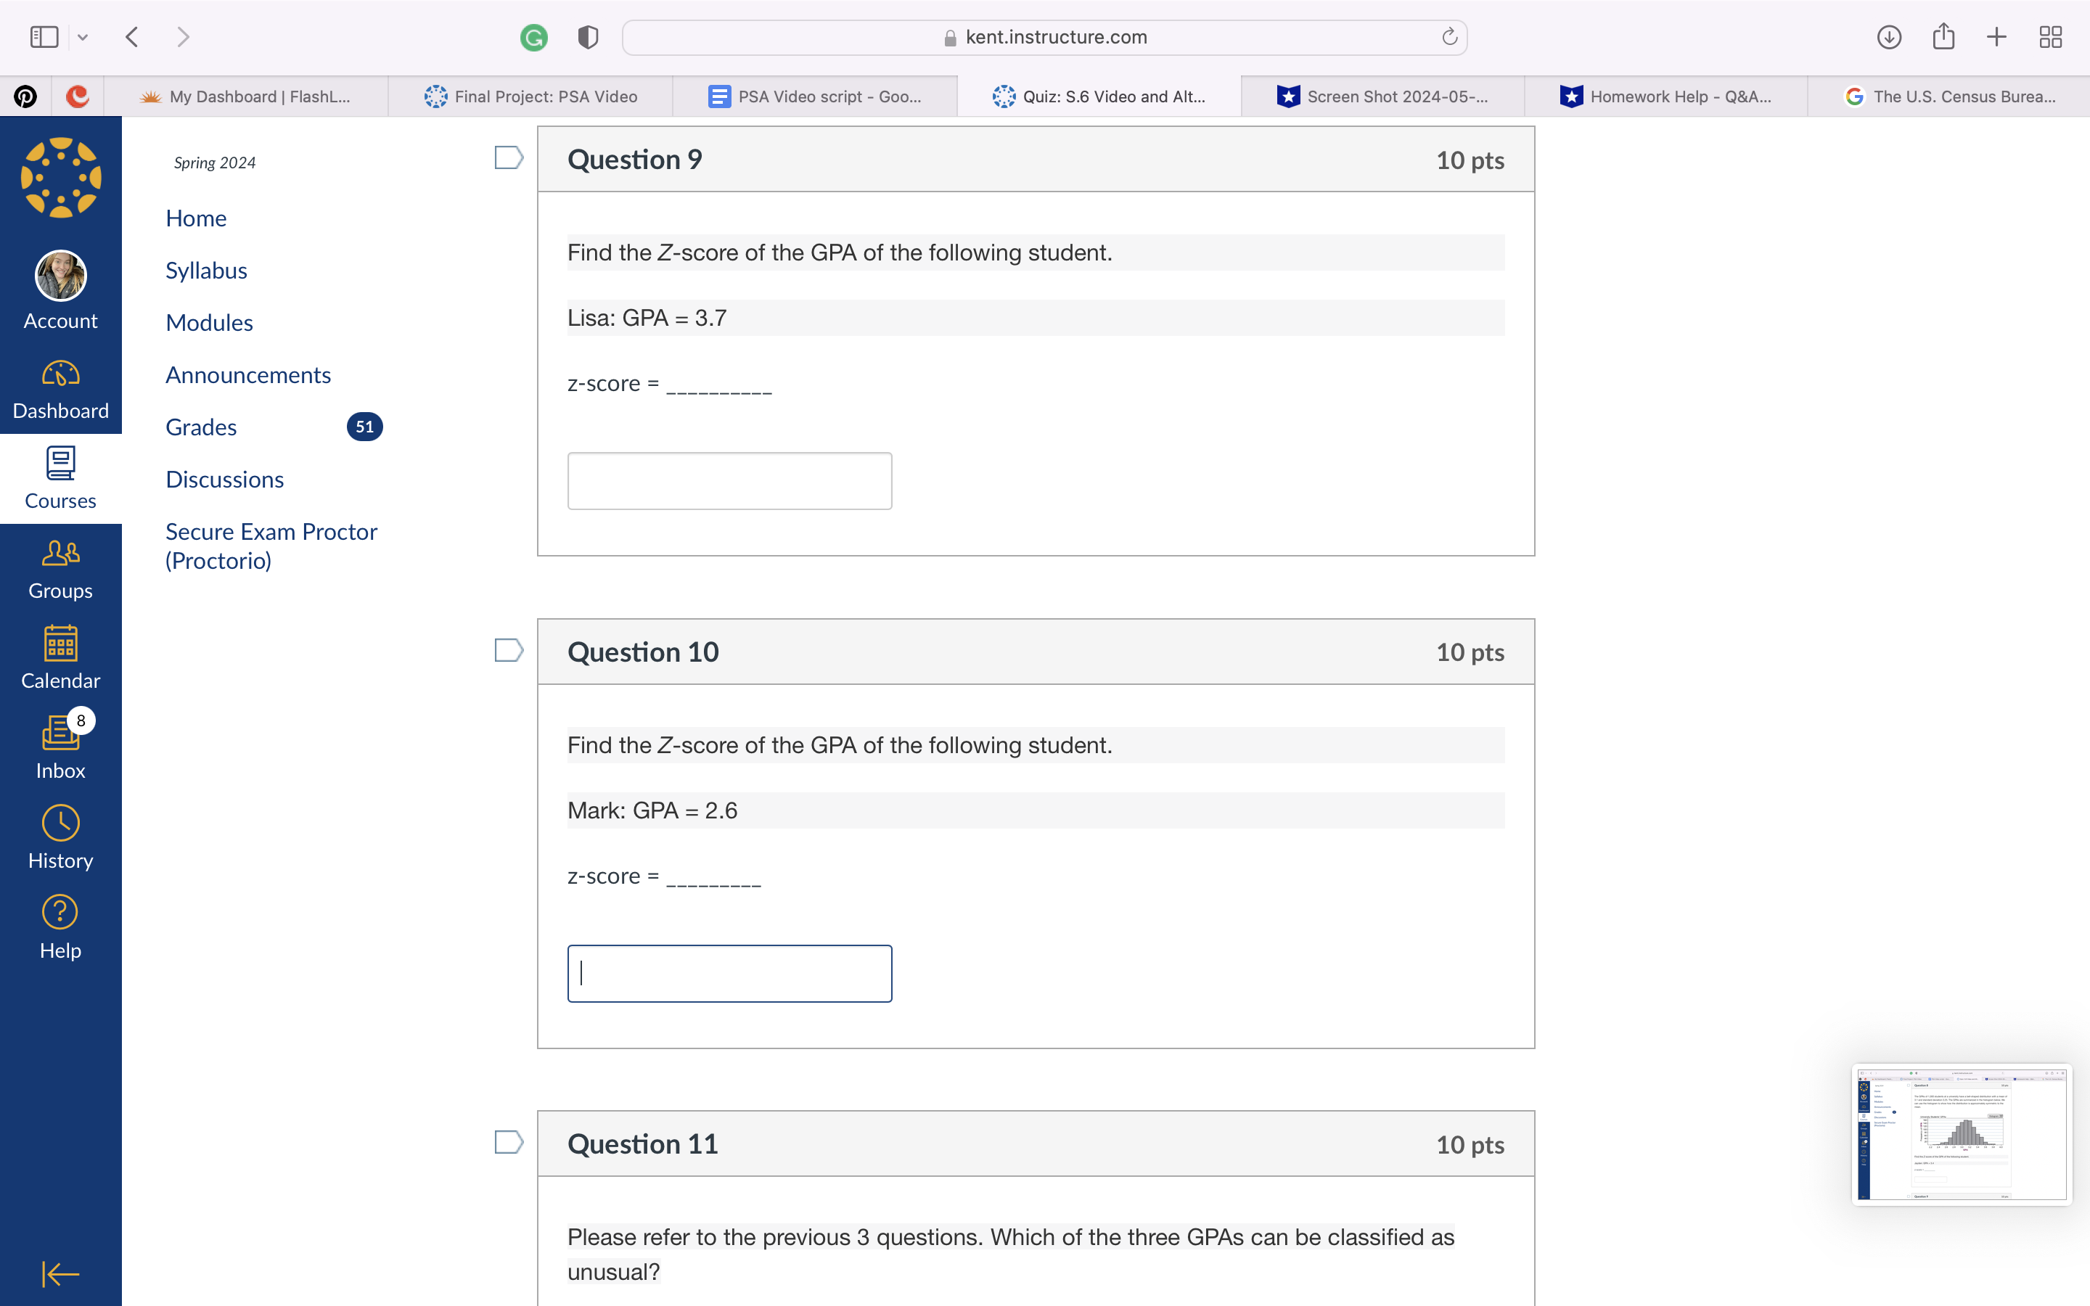Expand the Safari sidebar dropdown chevron
Image resolution: width=2090 pixels, height=1306 pixels.
(83, 37)
